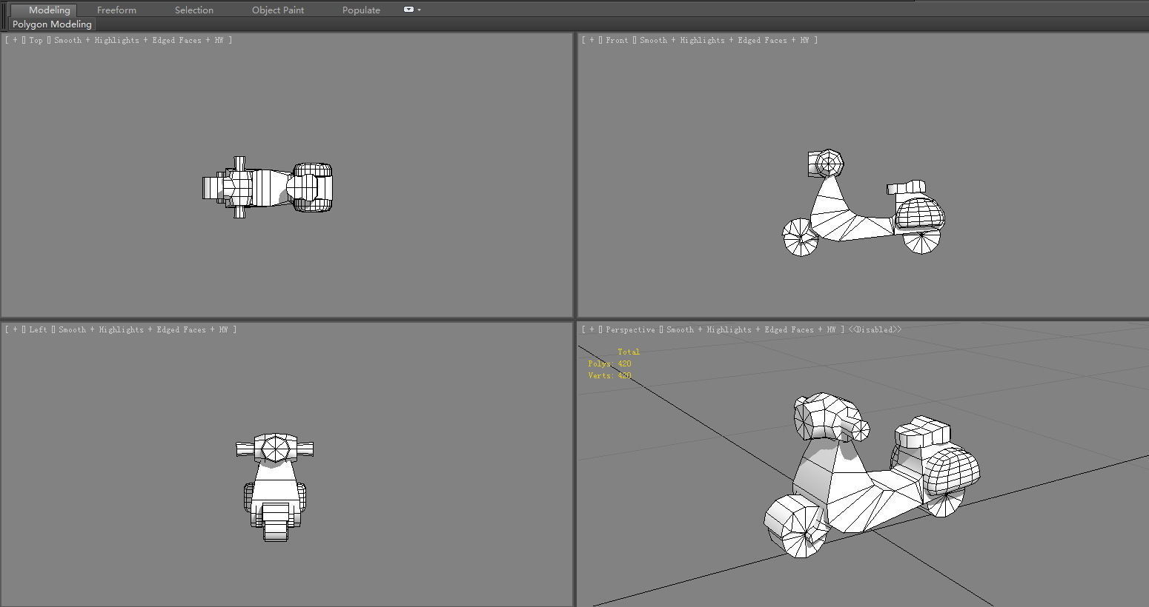Viewport: 1149px width, 607px height.
Task: Click the Polys: 420 statistic
Action: pyautogui.click(x=609, y=363)
